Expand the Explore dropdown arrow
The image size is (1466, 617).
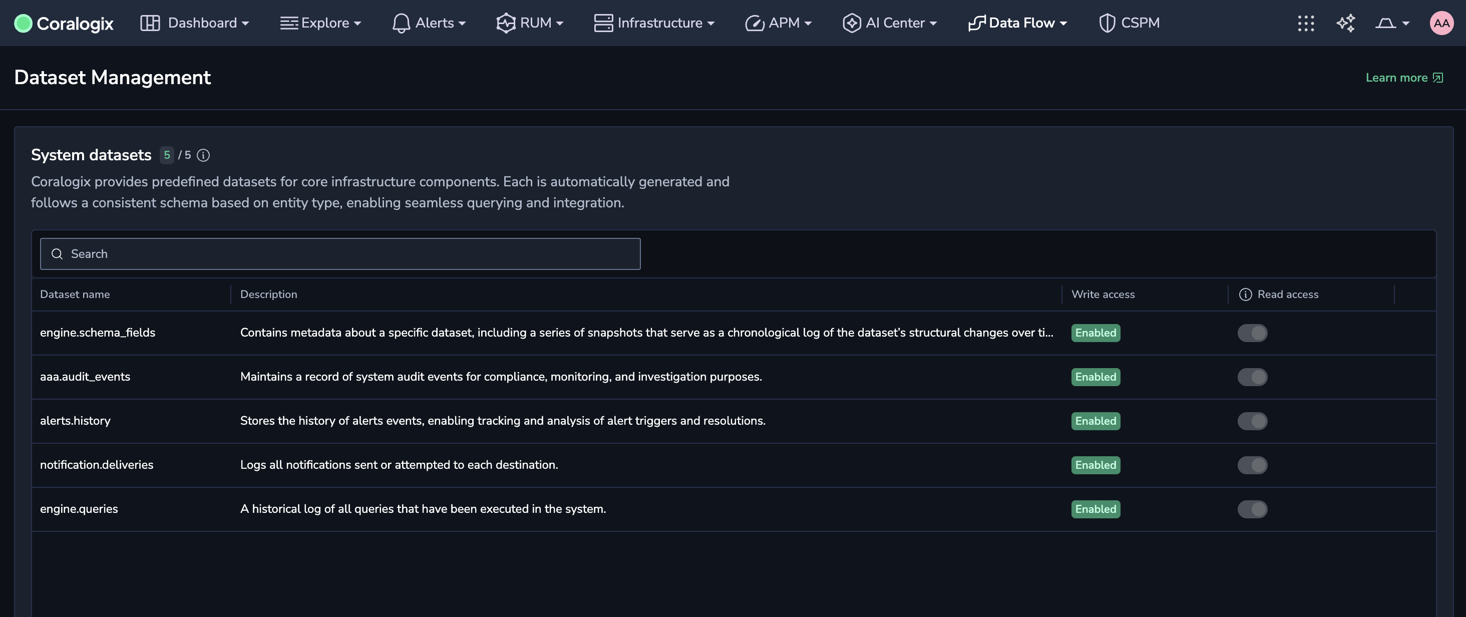(357, 24)
